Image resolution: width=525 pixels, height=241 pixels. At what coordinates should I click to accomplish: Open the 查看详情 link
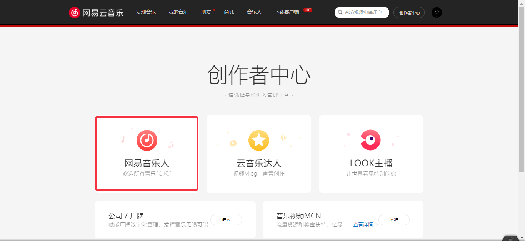(363, 224)
